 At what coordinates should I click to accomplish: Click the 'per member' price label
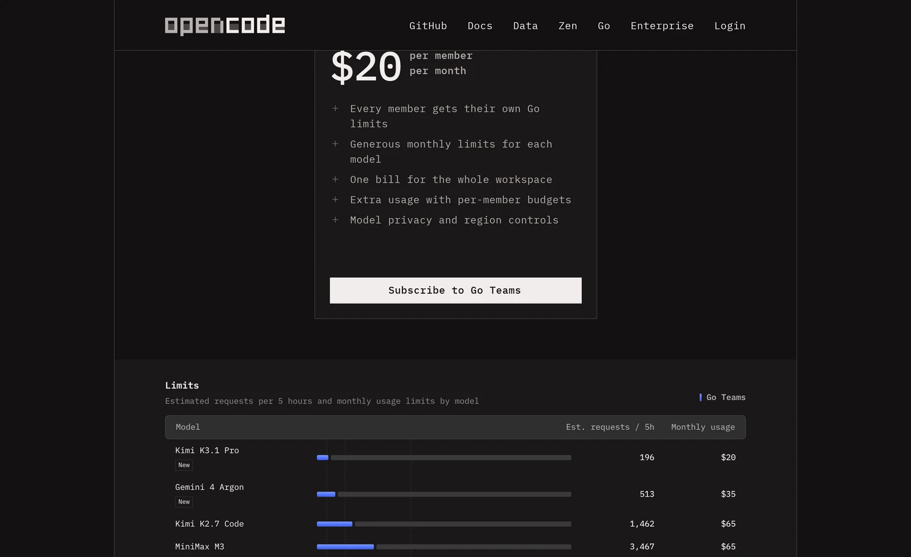[441, 56]
